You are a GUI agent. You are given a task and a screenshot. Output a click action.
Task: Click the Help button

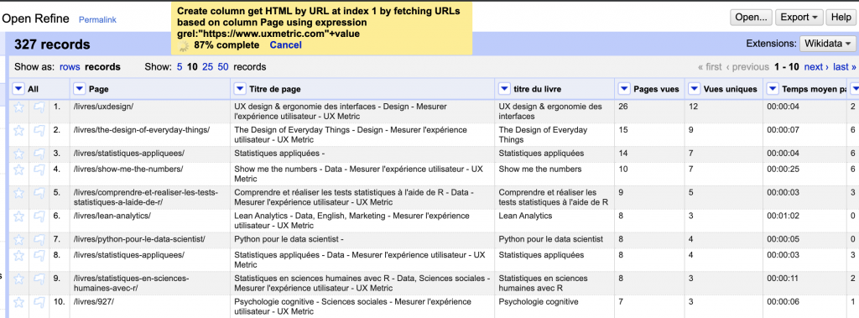pos(841,17)
